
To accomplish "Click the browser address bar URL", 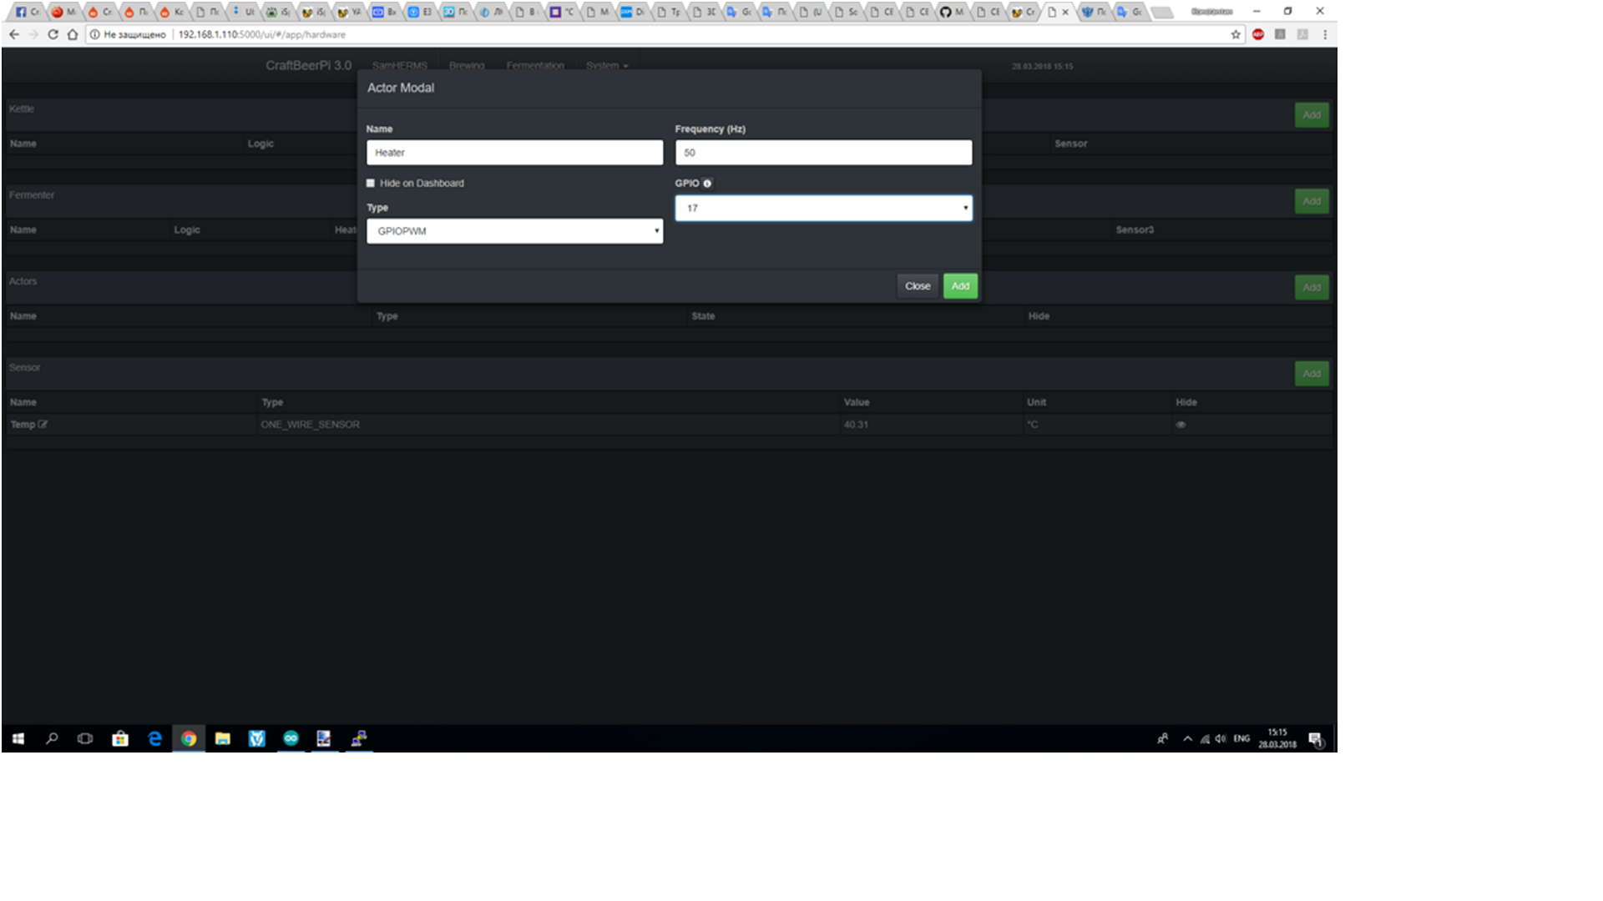I will pos(261,34).
